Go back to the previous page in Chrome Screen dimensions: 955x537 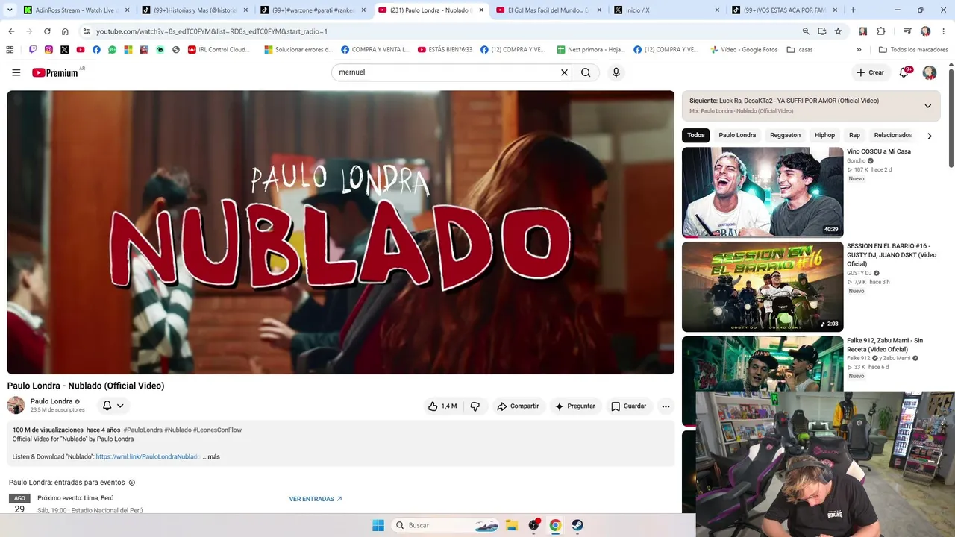(x=11, y=31)
